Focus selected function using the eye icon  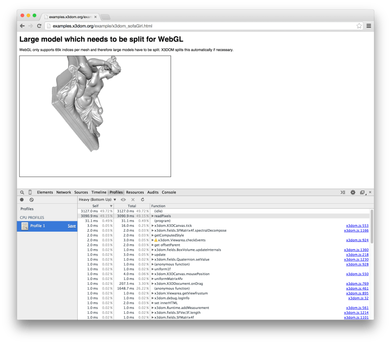(124, 200)
